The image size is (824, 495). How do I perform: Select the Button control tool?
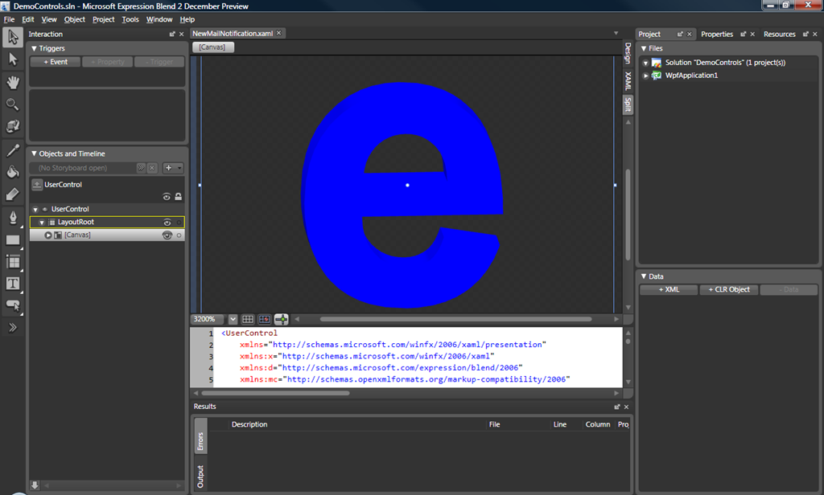13,305
